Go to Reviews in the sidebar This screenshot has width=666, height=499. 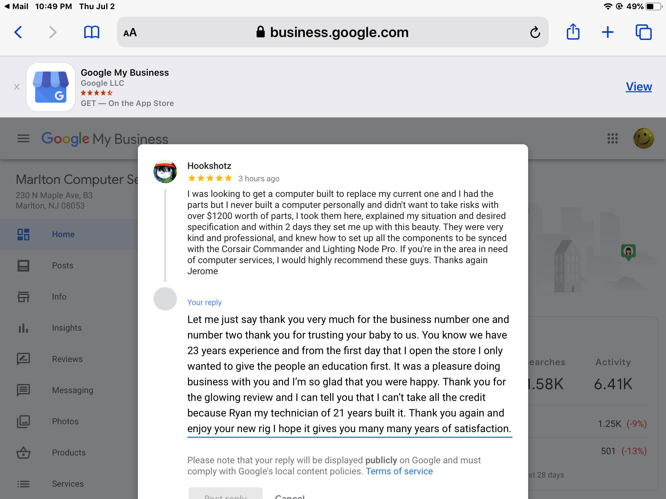pyautogui.click(x=67, y=359)
